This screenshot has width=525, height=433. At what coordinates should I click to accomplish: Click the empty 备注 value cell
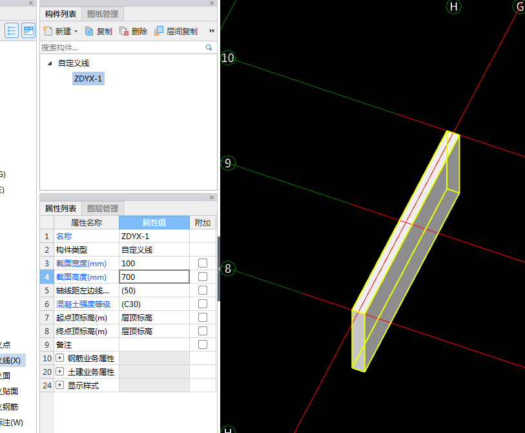154,345
